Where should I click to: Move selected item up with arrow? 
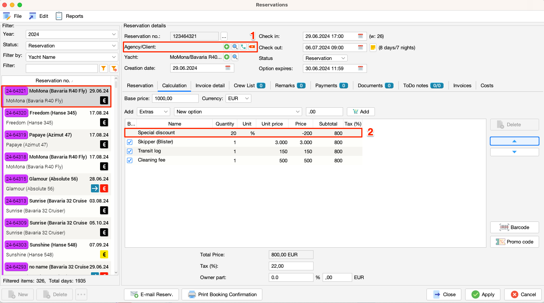point(514,141)
